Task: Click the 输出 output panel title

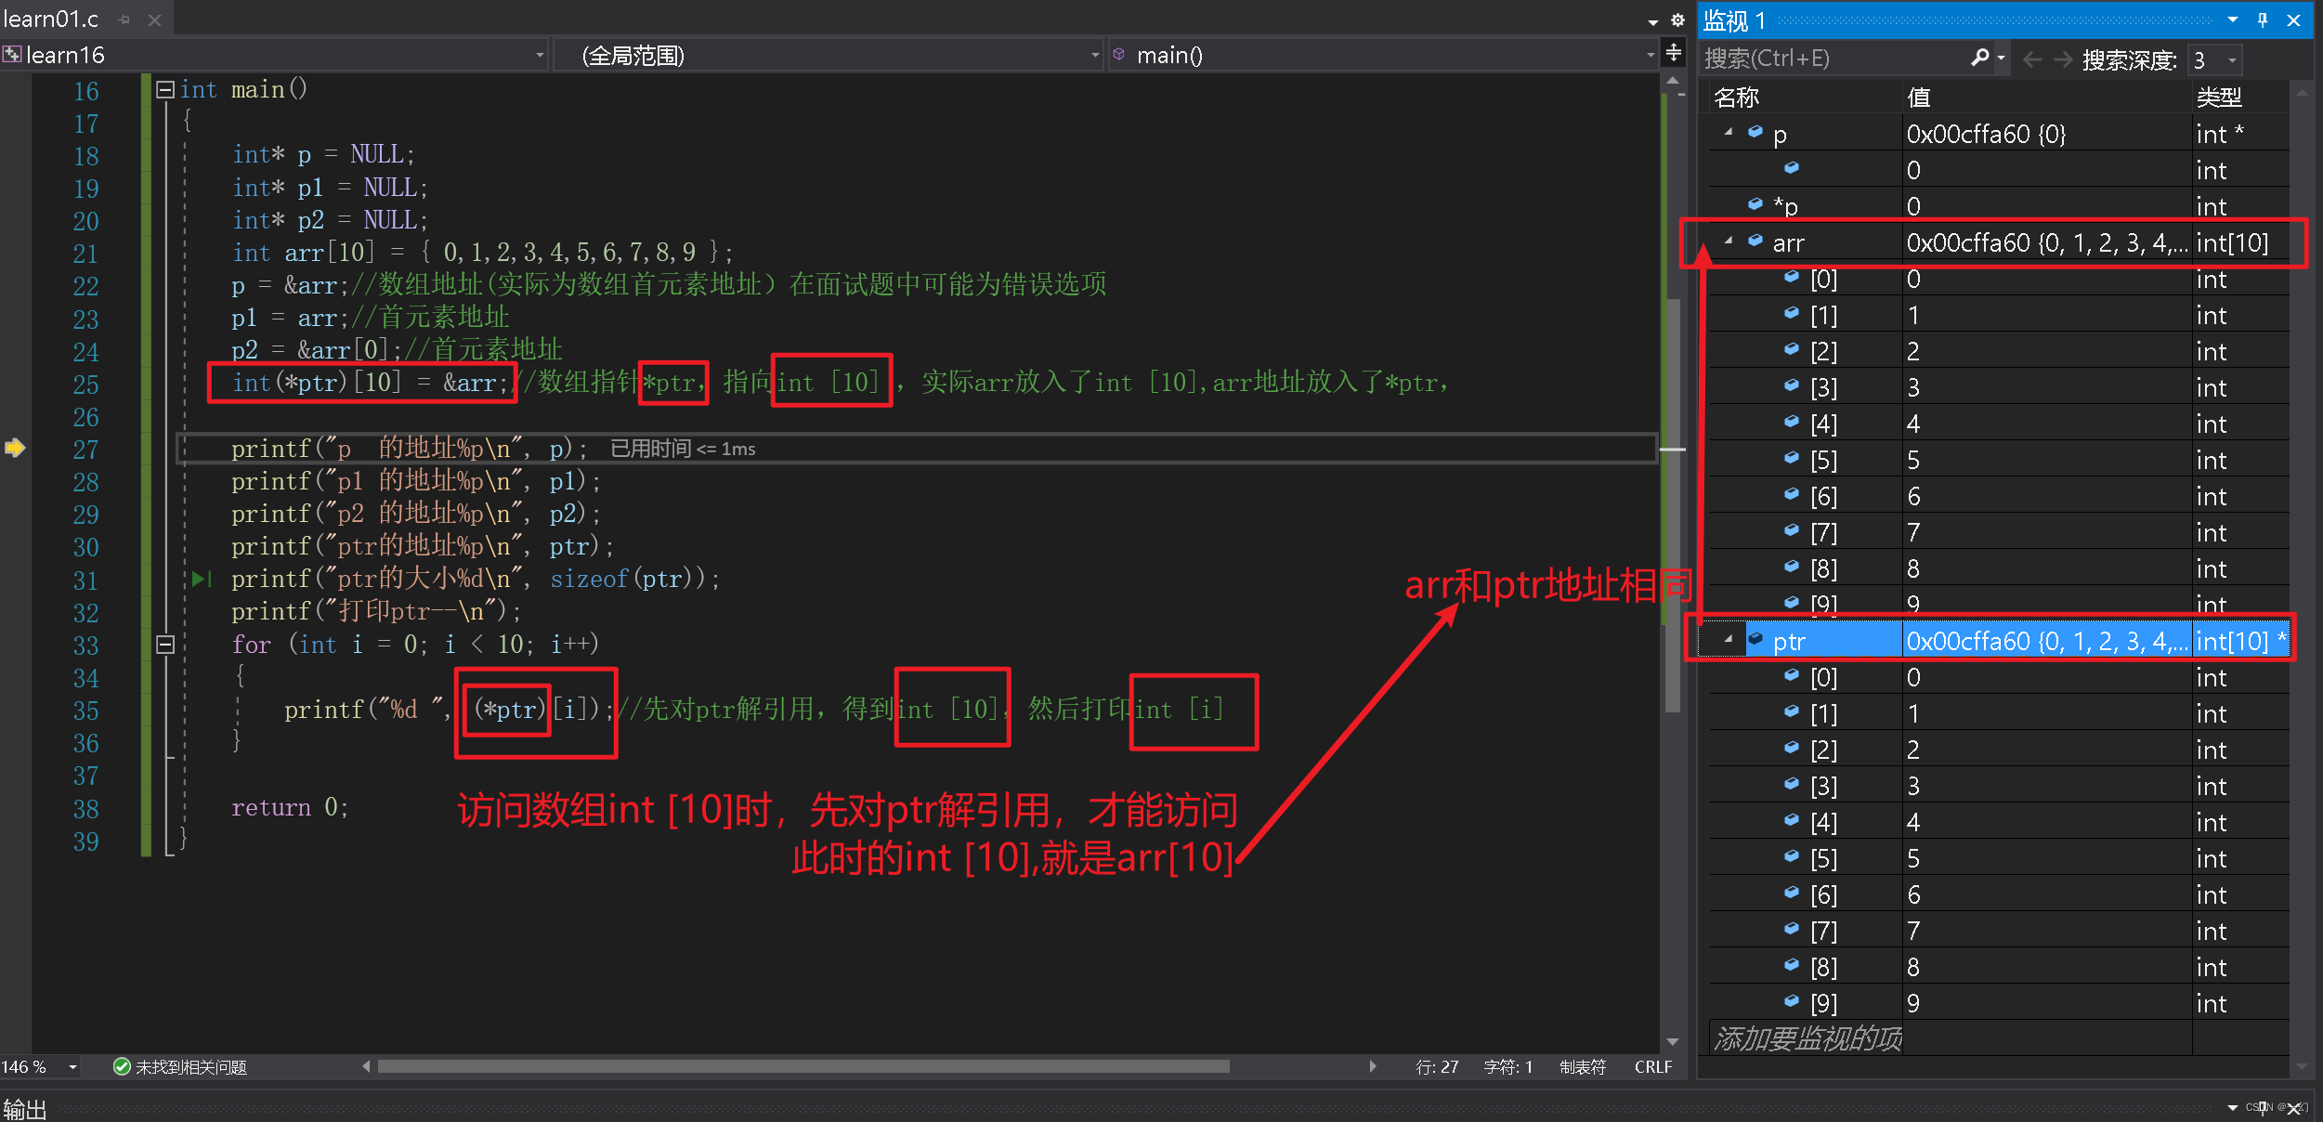Action: click(25, 1110)
